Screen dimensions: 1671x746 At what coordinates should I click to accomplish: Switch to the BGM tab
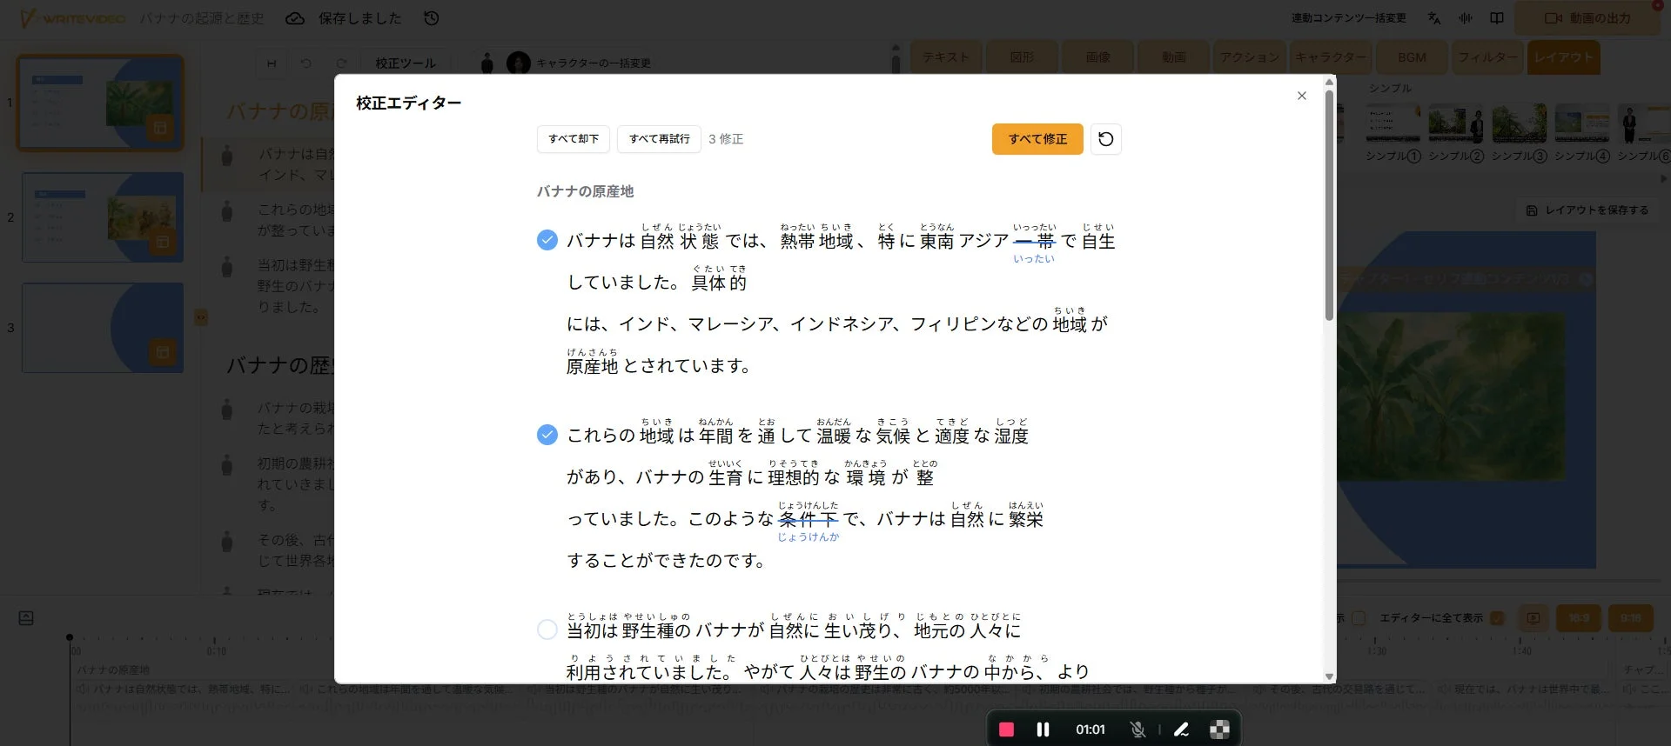tap(1412, 57)
